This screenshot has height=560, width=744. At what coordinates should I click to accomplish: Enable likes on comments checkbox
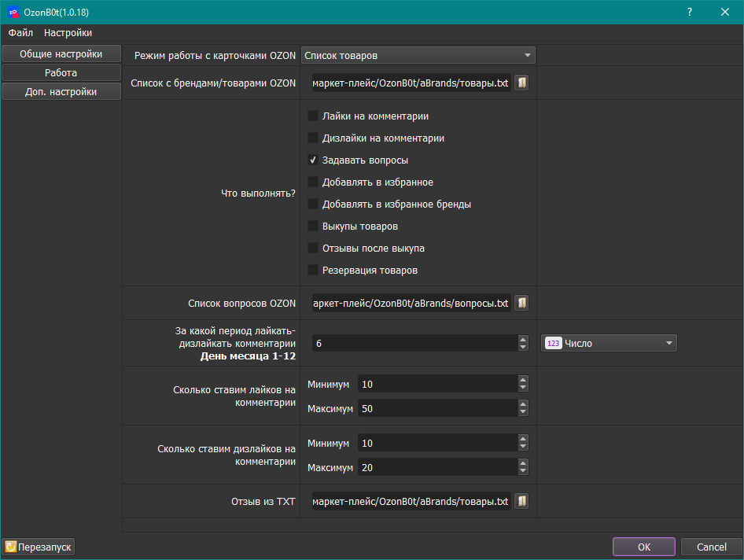click(x=313, y=116)
